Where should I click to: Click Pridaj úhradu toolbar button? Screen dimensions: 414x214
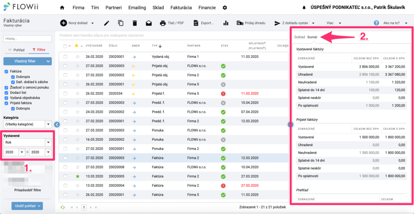pyautogui.click(x=251, y=23)
